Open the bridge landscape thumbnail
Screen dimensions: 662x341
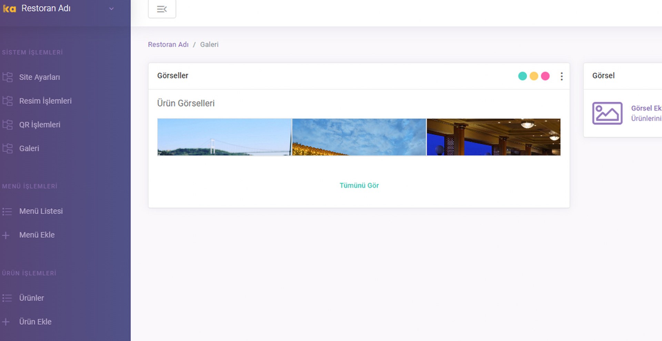pos(224,137)
